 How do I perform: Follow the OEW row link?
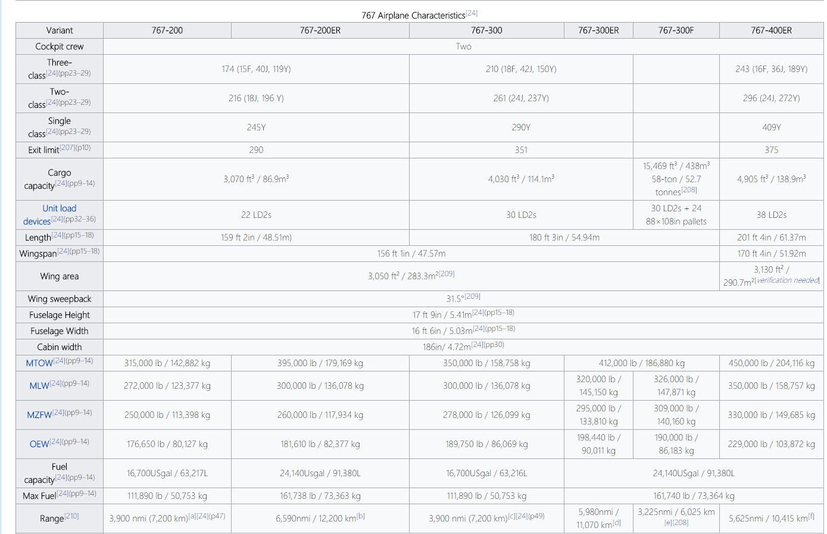39,444
